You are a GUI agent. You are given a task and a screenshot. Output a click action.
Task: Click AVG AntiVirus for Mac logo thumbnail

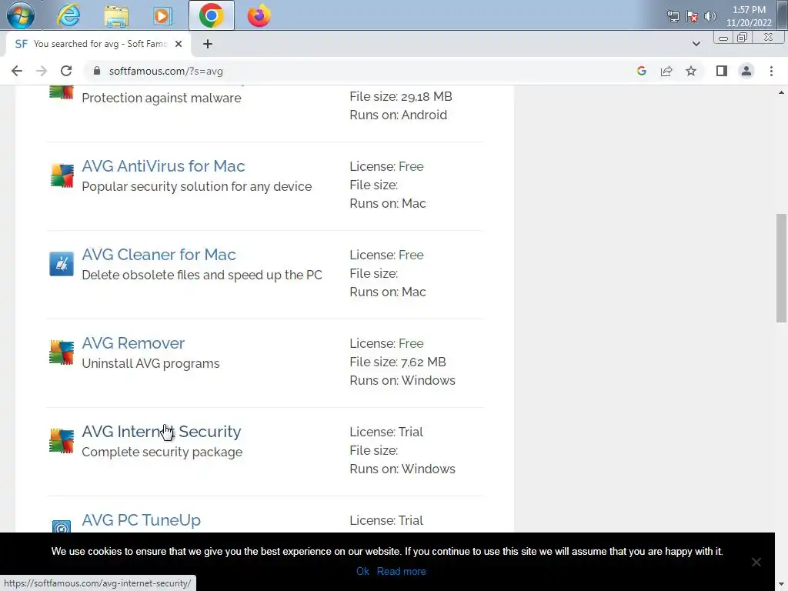click(x=62, y=175)
